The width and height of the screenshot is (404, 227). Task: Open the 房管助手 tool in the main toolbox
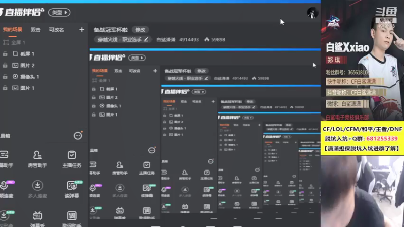[37, 159]
